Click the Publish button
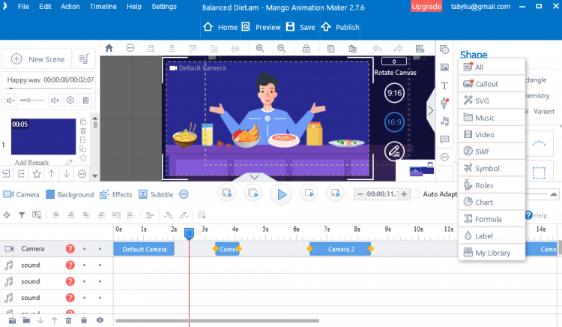This screenshot has width=562, height=327. (x=340, y=27)
